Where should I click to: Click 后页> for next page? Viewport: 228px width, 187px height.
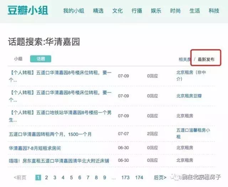(x=160, y=177)
